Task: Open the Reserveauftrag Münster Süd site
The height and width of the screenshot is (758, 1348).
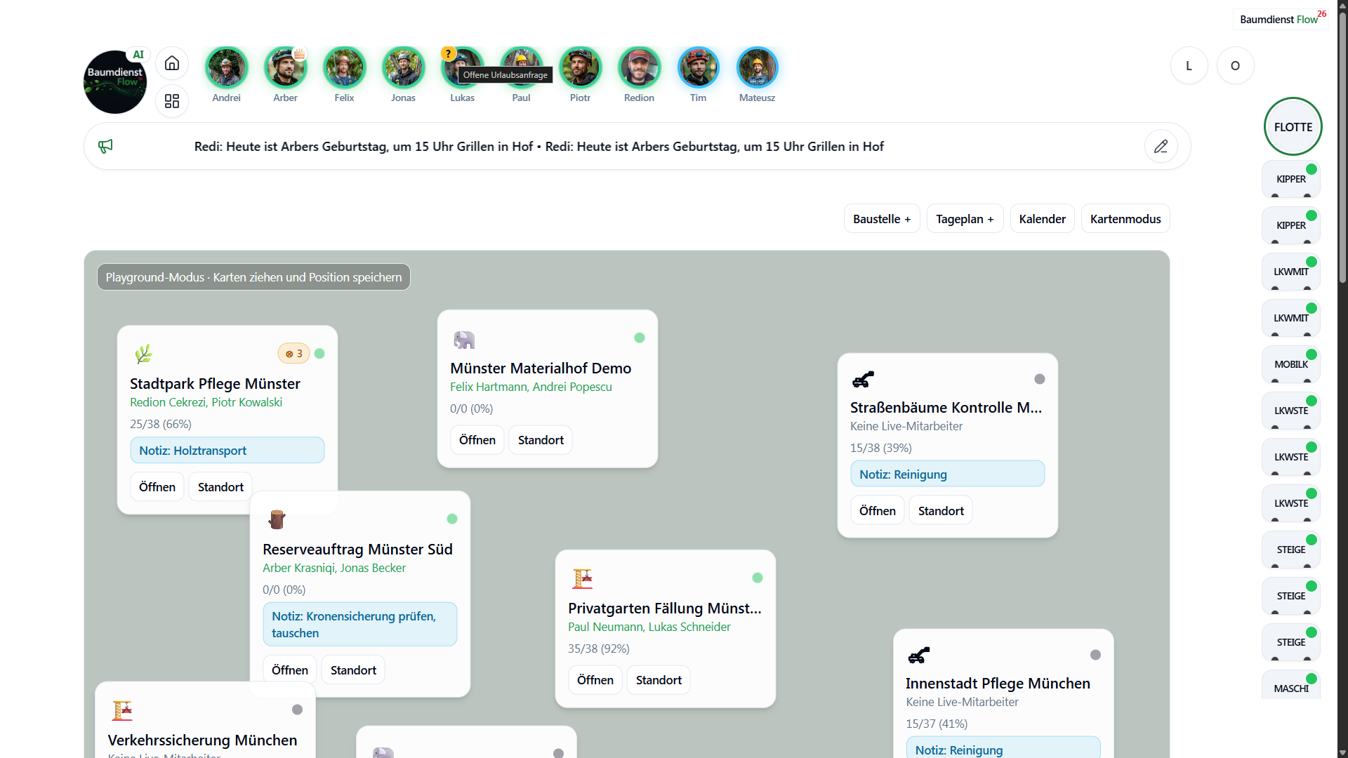Action: coord(290,670)
